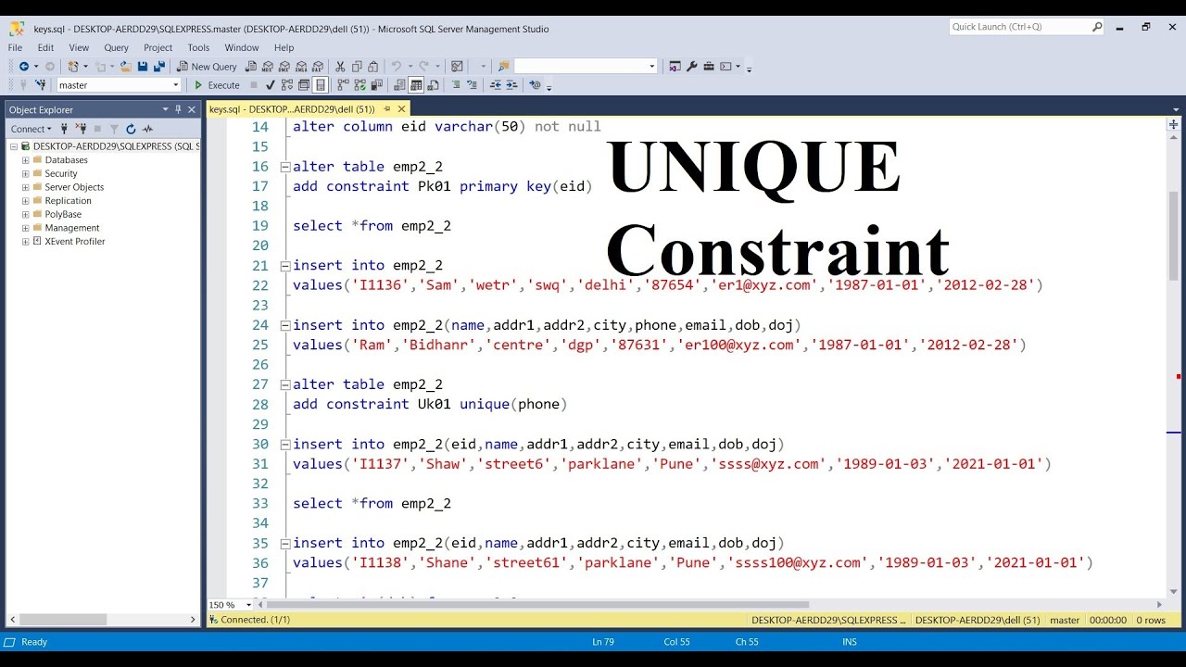Open the Tools menu
Viewport: 1186px width, 667px height.
pyautogui.click(x=198, y=47)
